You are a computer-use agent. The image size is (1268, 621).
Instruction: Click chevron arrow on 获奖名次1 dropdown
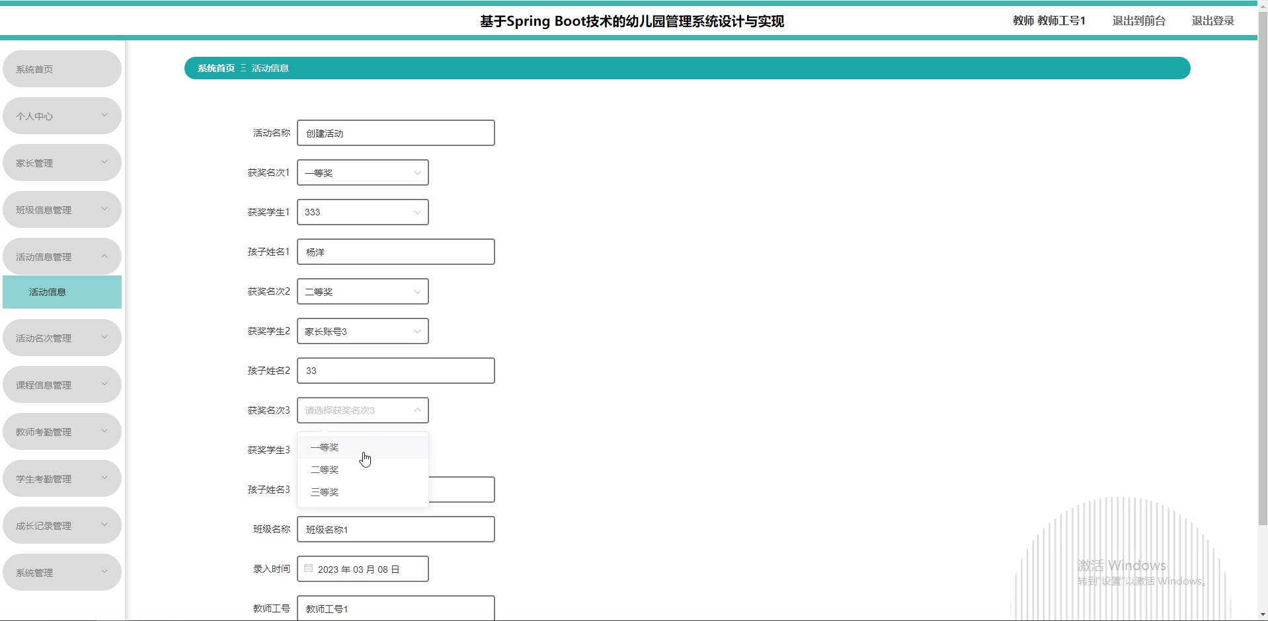(x=417, y=173)
